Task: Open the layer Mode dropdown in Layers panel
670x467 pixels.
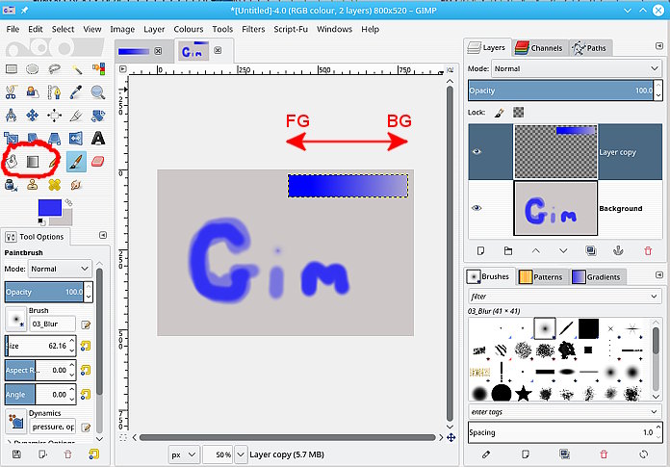Action: pyautogui.click(x=576, y=68)
